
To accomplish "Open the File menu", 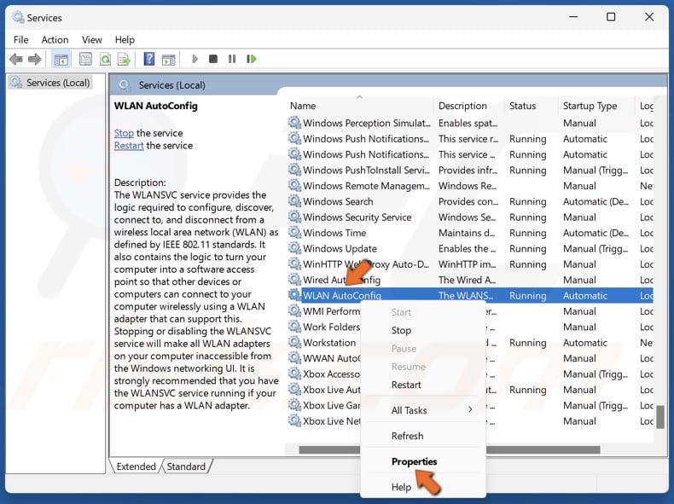I will (21, 40).
